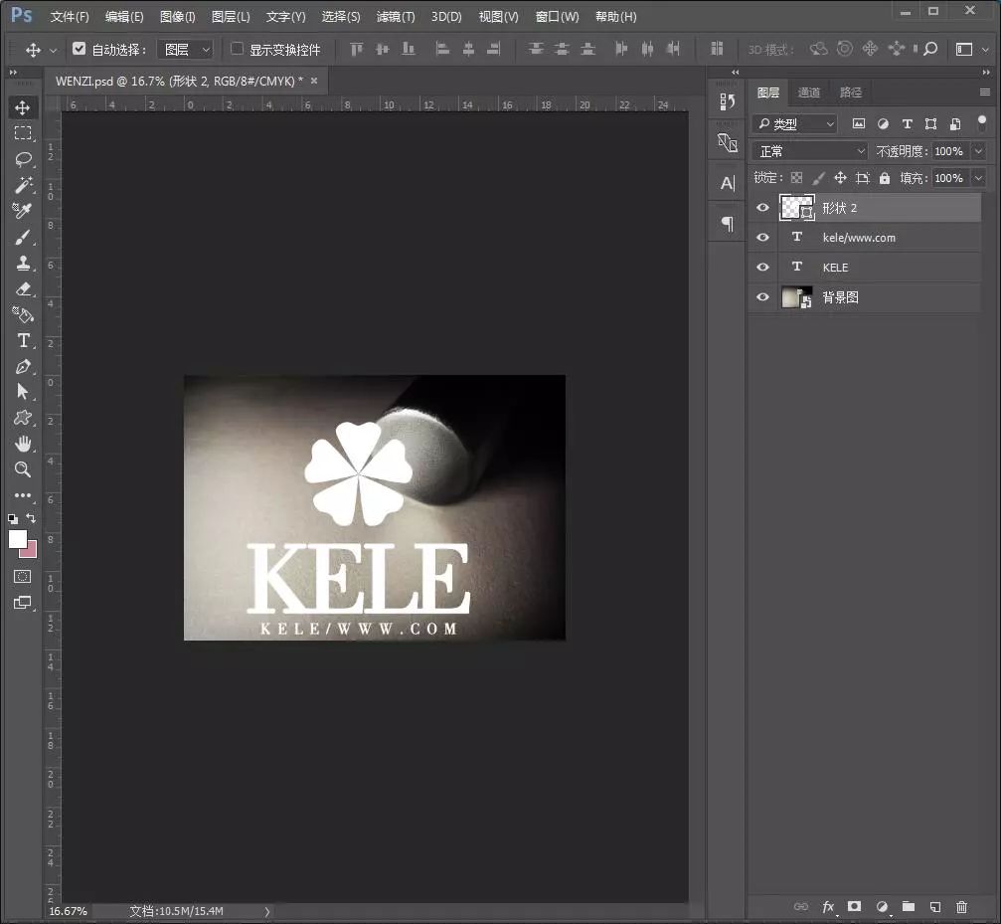
Task: Open the 图层 auto-select target dropdown
Action: coord(186,49)
